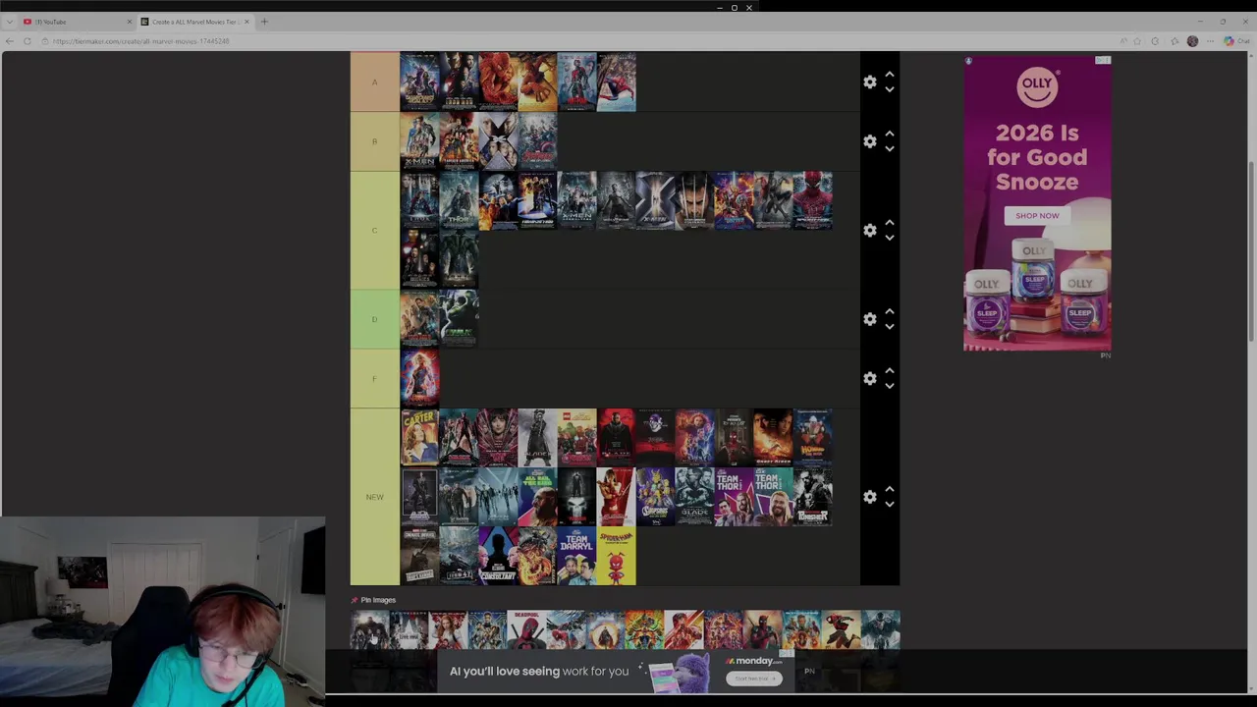Select the Venom poster in image pool
This screenshot has width=1257, height=707.
click(880, 630)
